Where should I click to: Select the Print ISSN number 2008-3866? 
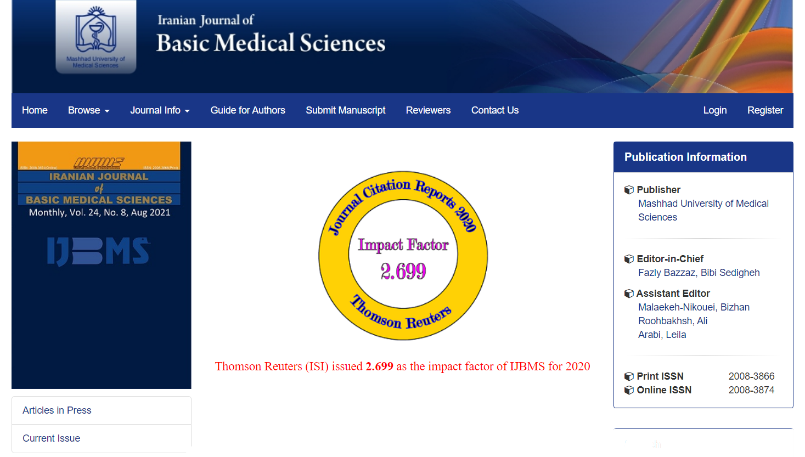(751, 376)
